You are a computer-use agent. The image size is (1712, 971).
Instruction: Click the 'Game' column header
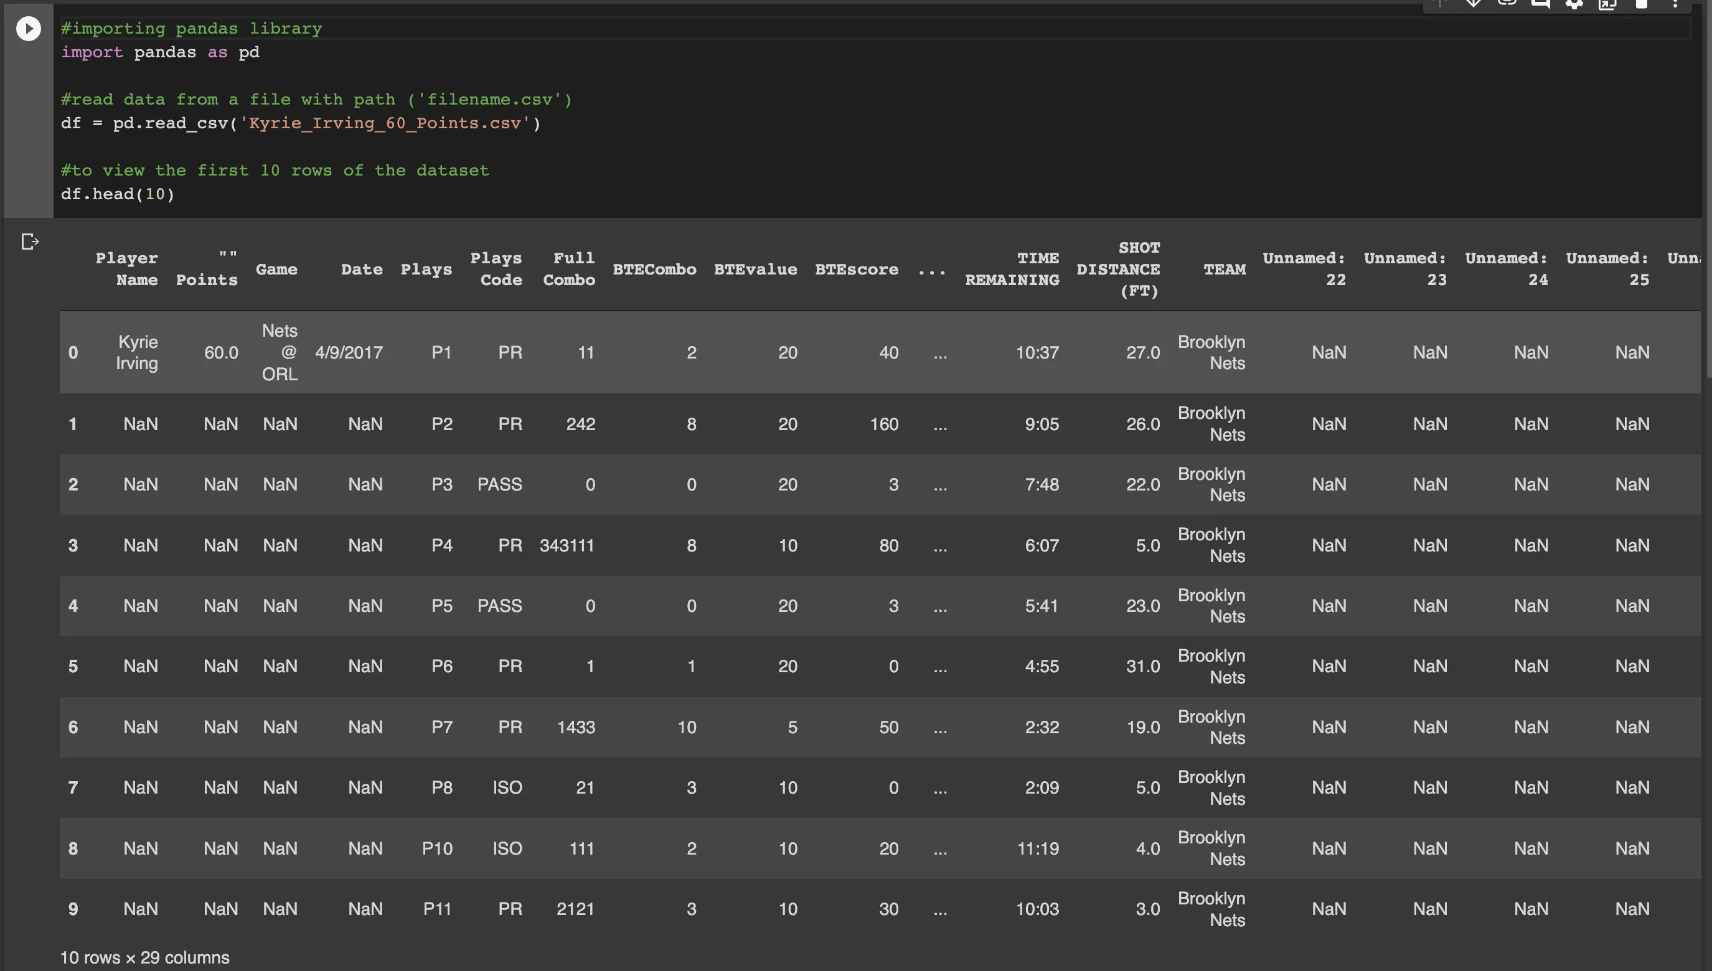276,270
